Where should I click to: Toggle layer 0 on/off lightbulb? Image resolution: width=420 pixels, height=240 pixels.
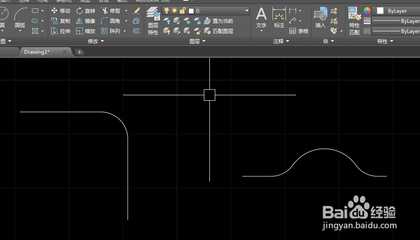click(x=167, y=11)
